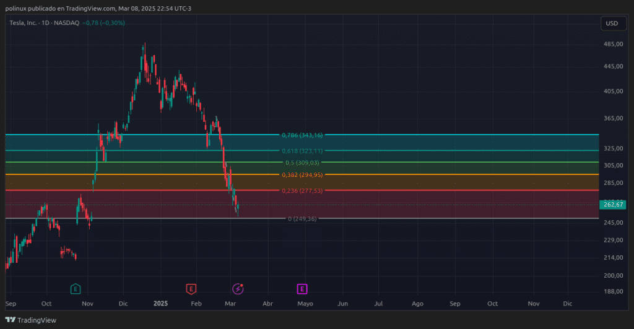Image resolution: width=634 pixels, height=329 pixels.
Task: Click the Jun label on time axis
Action: pos(342,304)
